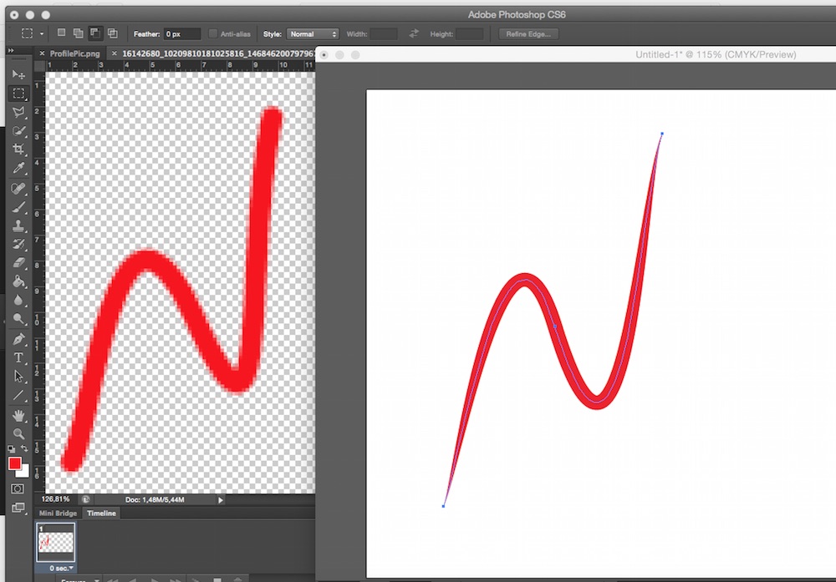Image resolution: width=836 pixels, height=582 pixels.
Task: Open the marquee tool preset picker arrow
Action: (x=42, y=33)
